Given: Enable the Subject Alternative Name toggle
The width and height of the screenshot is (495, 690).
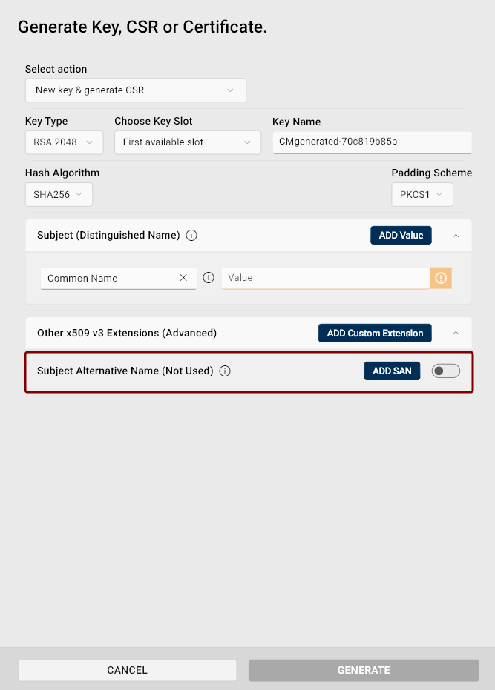Looking at the screenshot, I should pos(445,371).
